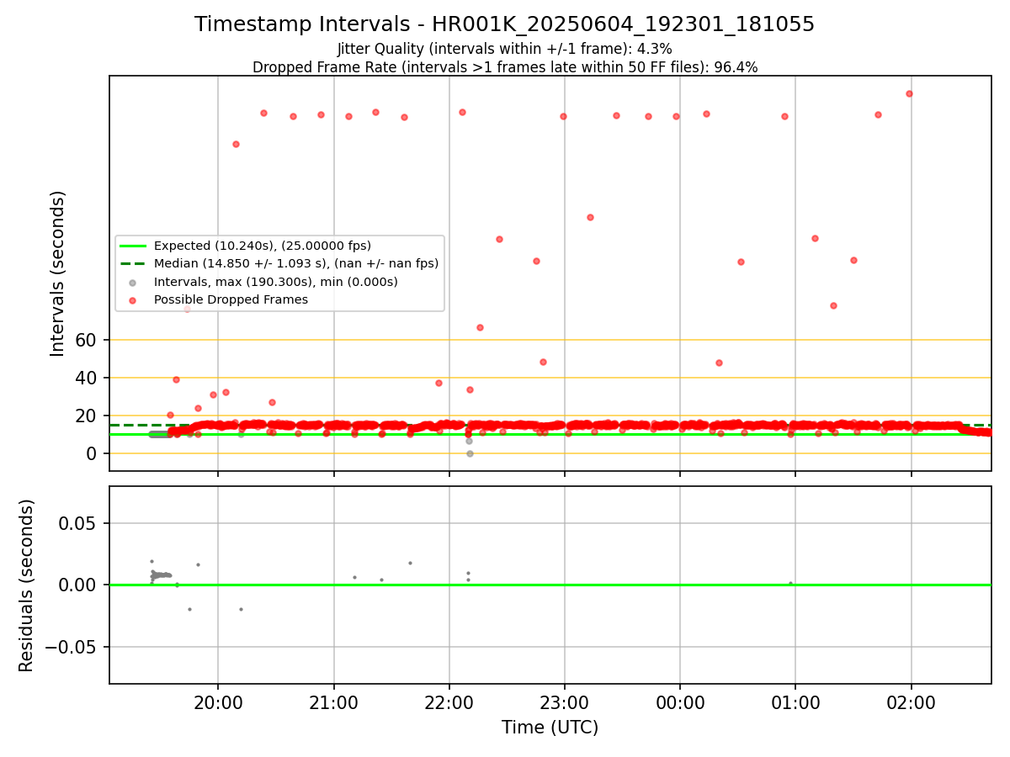Click the gray interval point at 0 seconds
Viewport: 1010px width, 757px height.
[470, 453]
